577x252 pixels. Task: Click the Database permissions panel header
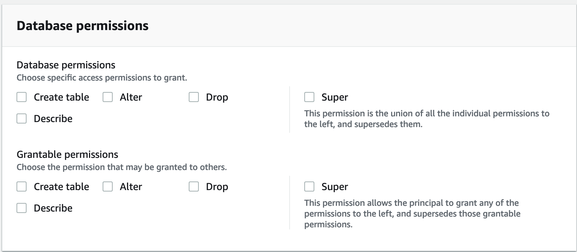(x=83, y=25)
